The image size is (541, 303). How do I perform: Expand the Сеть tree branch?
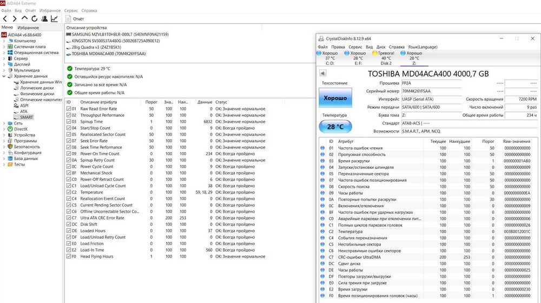pos(4,123)
